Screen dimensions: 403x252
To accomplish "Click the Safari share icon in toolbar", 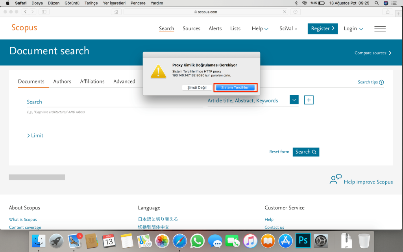I will click(x=388, y=12).
